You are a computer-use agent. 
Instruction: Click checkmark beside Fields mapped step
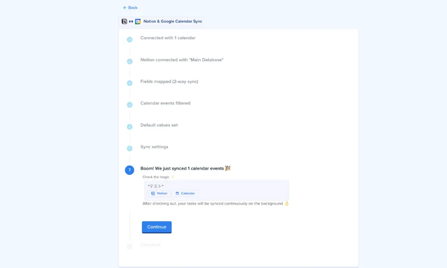point(130,83)
